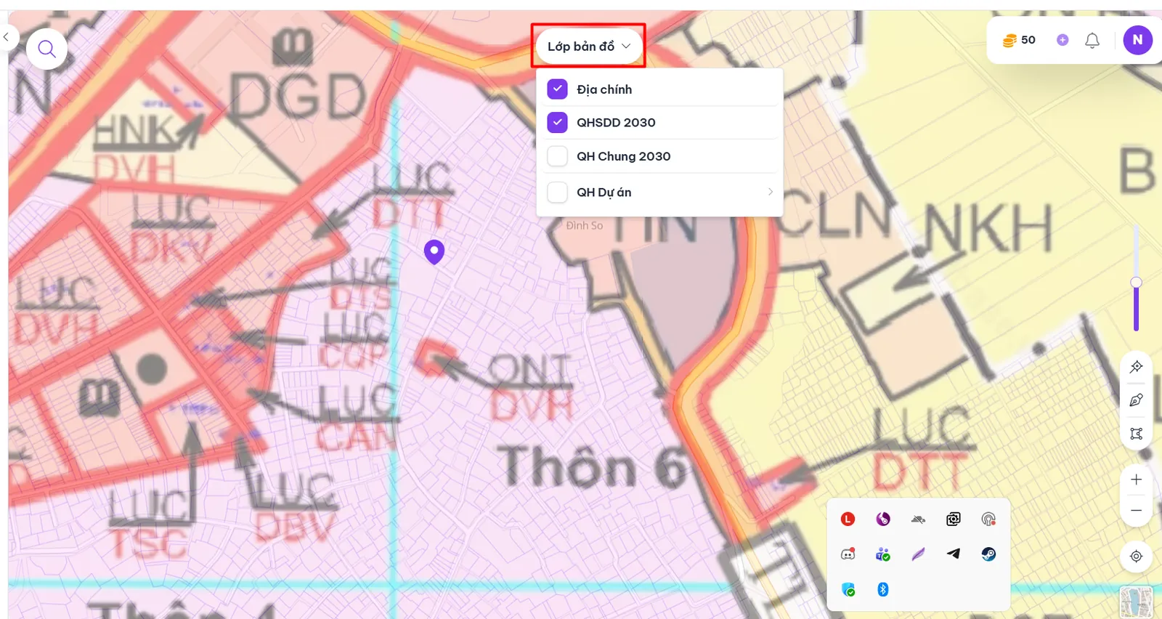1162x619 pixels.
Task: Open notifications bell
Action: (x=1092, y=40)
